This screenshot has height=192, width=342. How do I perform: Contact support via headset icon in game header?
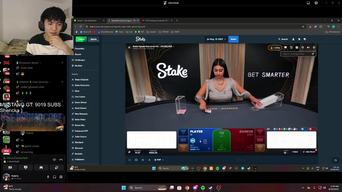302,47
